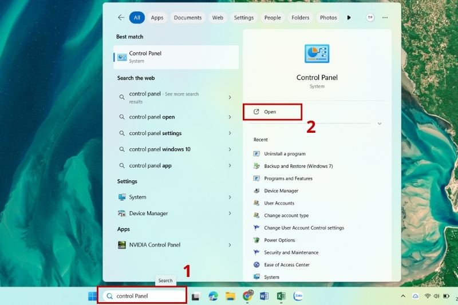Expand the 'control panel windows 10' suggestion arrow
The height and width of the screenshot is (305, 458).
[230, 149]
